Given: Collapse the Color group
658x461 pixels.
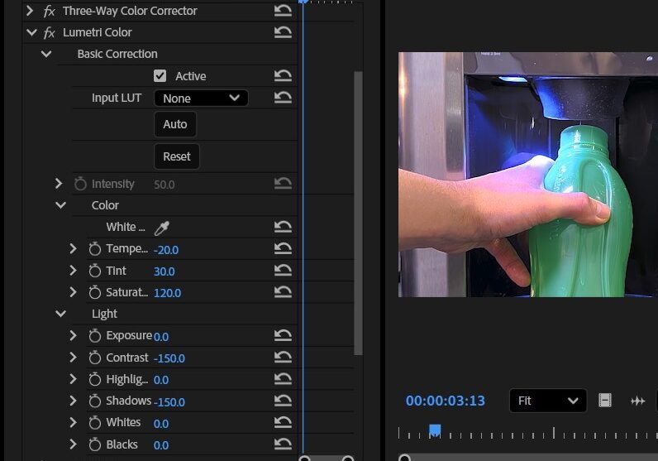Looking at the screenshot, I should [x=61, y=205].
